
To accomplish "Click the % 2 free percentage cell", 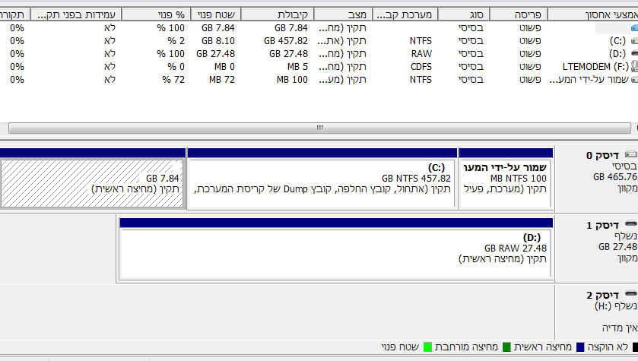I will pos(176,41).
